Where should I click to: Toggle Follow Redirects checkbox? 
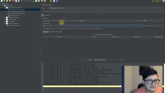coord(57,29)
